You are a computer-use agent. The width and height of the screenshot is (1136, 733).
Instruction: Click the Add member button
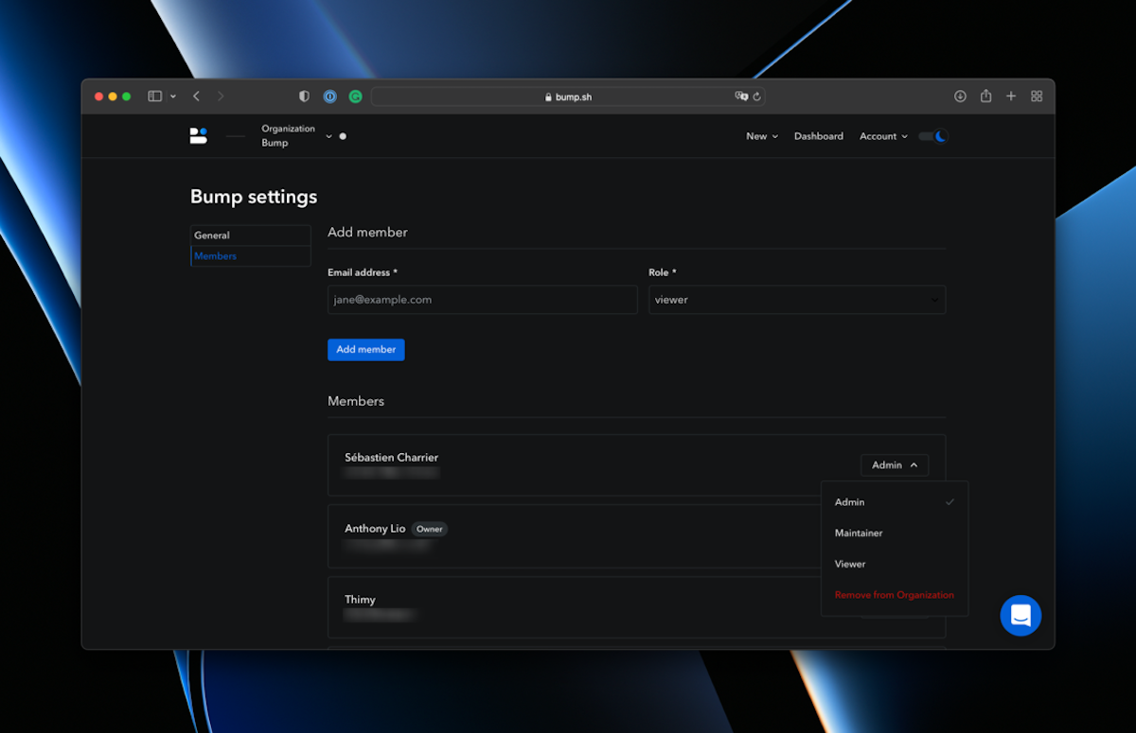365,350
